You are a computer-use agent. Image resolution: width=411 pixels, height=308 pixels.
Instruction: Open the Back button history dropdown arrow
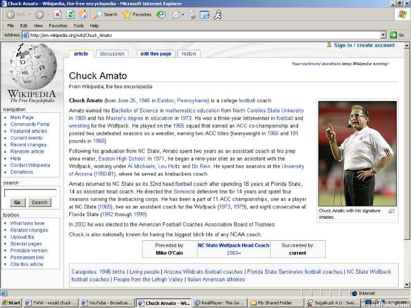click(29, 14)
